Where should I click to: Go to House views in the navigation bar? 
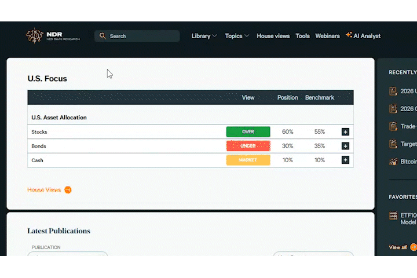pos(273,36)
